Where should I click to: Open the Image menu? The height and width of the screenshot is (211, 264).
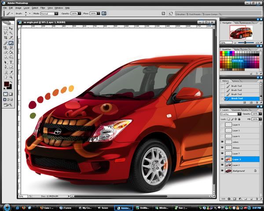18,8
